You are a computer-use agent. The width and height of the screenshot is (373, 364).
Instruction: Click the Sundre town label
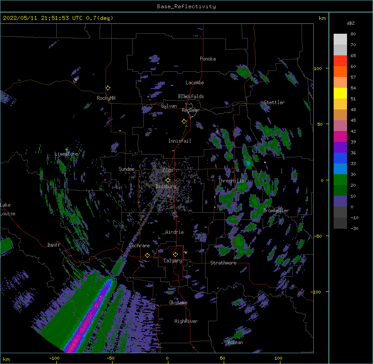(x=126, y=169)
